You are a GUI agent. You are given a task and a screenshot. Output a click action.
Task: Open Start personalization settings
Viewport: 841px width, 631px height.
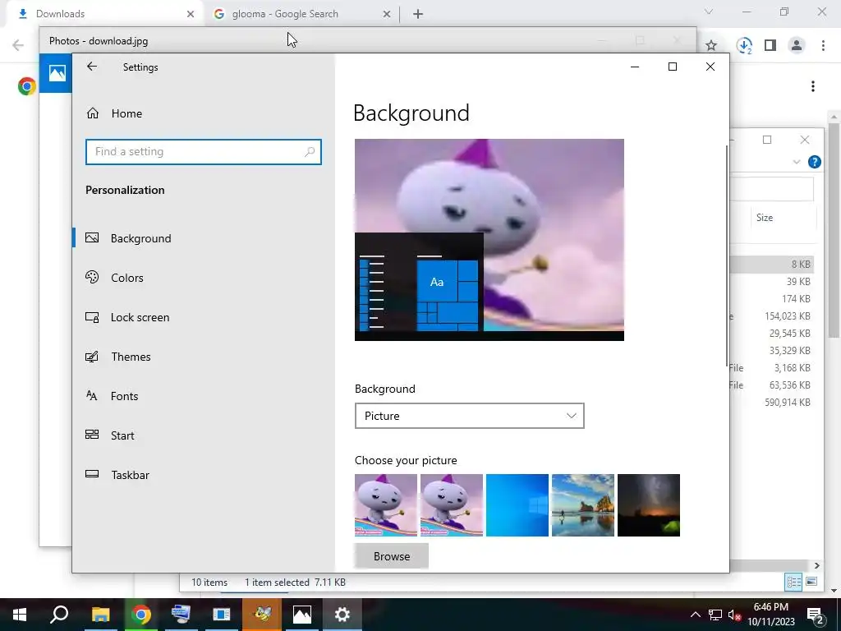(x=122, y=435)
